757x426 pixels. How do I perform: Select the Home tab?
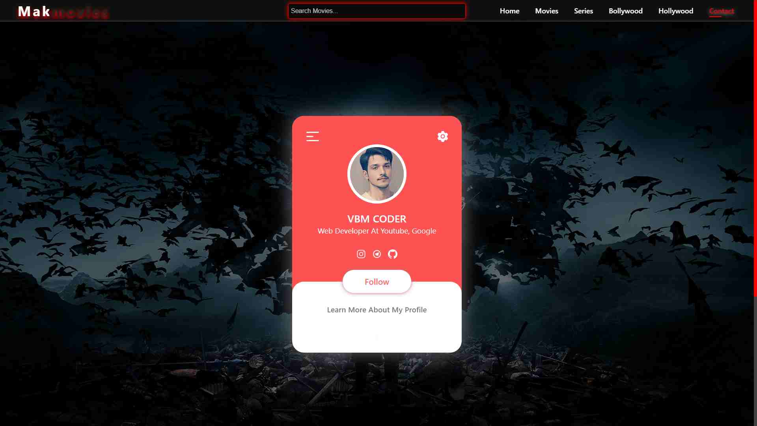[509, 10]
